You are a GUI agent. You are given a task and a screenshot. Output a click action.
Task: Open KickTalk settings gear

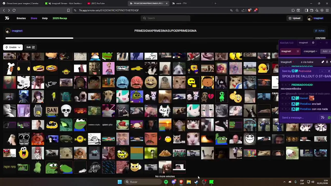(313, 43)
